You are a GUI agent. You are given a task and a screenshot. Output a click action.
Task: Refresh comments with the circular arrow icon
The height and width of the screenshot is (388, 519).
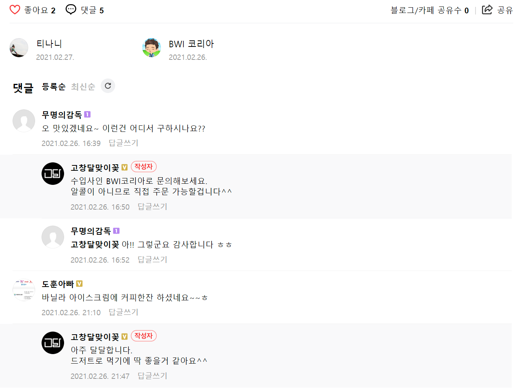(108, 86)
